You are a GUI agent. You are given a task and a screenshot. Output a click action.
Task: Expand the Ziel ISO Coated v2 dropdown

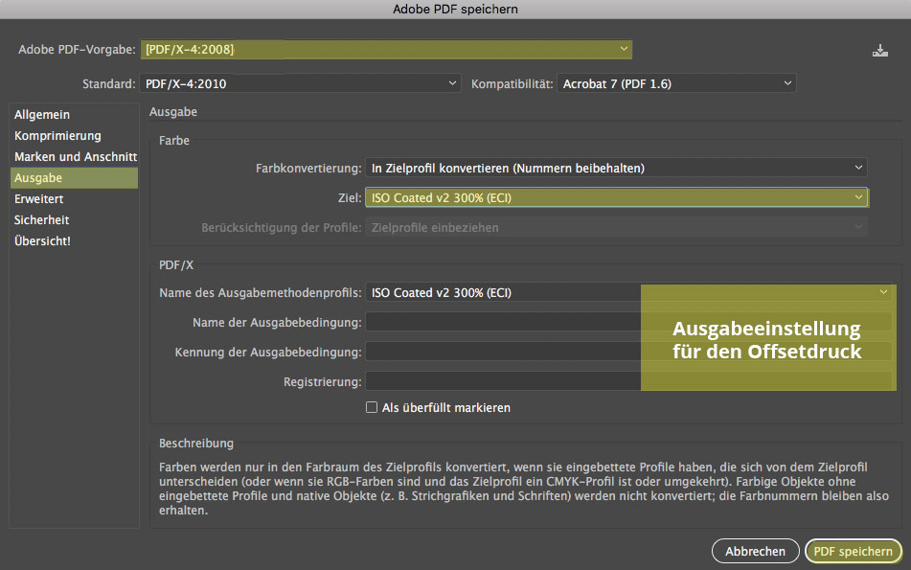(x=616, y=197)
